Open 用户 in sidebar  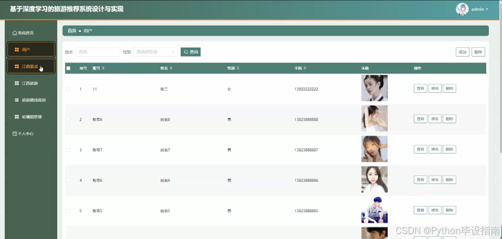coord(31,49)
